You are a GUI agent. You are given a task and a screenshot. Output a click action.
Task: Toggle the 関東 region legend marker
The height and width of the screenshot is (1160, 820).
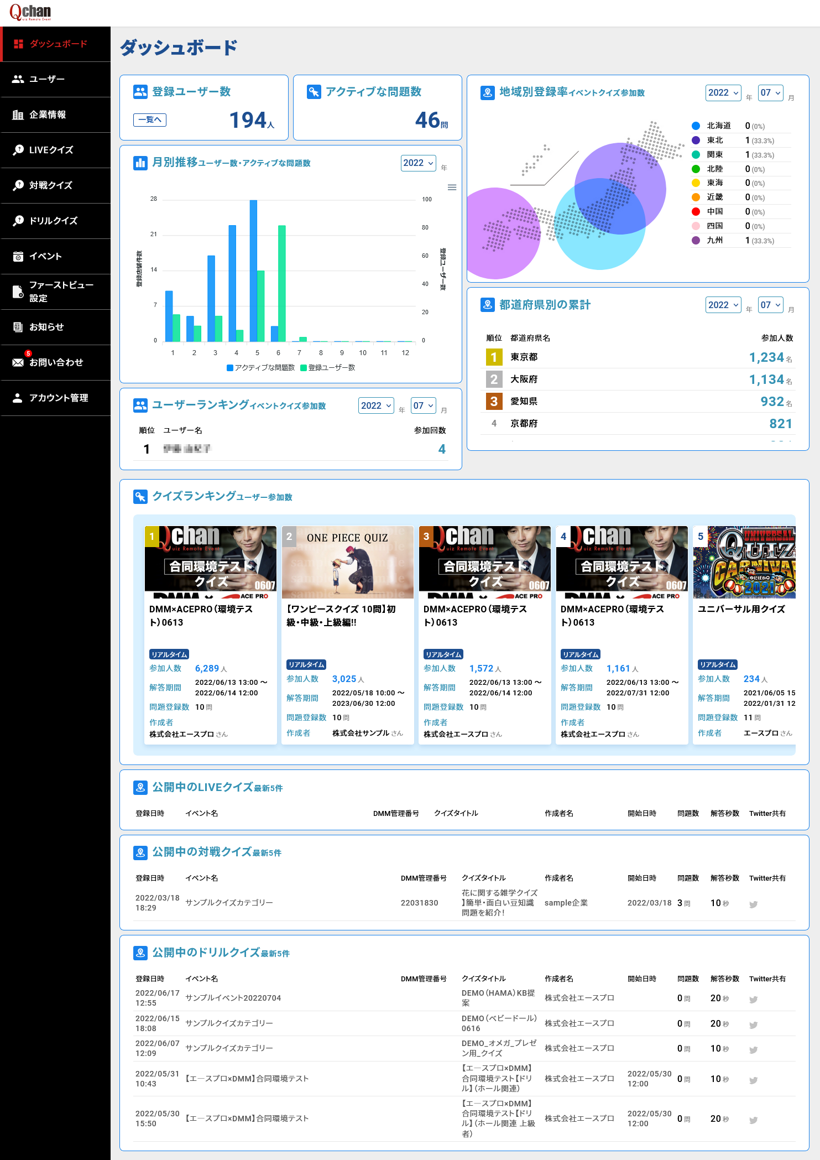696,155
